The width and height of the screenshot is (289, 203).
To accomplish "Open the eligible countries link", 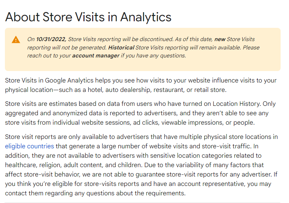I will (29, 146).
